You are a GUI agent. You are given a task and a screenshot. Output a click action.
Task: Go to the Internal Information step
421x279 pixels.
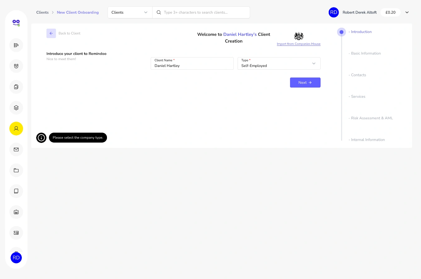(367, 140)
